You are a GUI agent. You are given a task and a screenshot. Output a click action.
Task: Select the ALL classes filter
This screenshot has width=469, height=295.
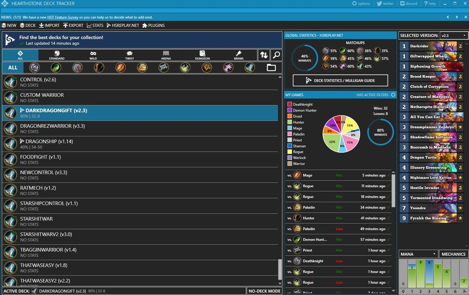coord(13,68)
